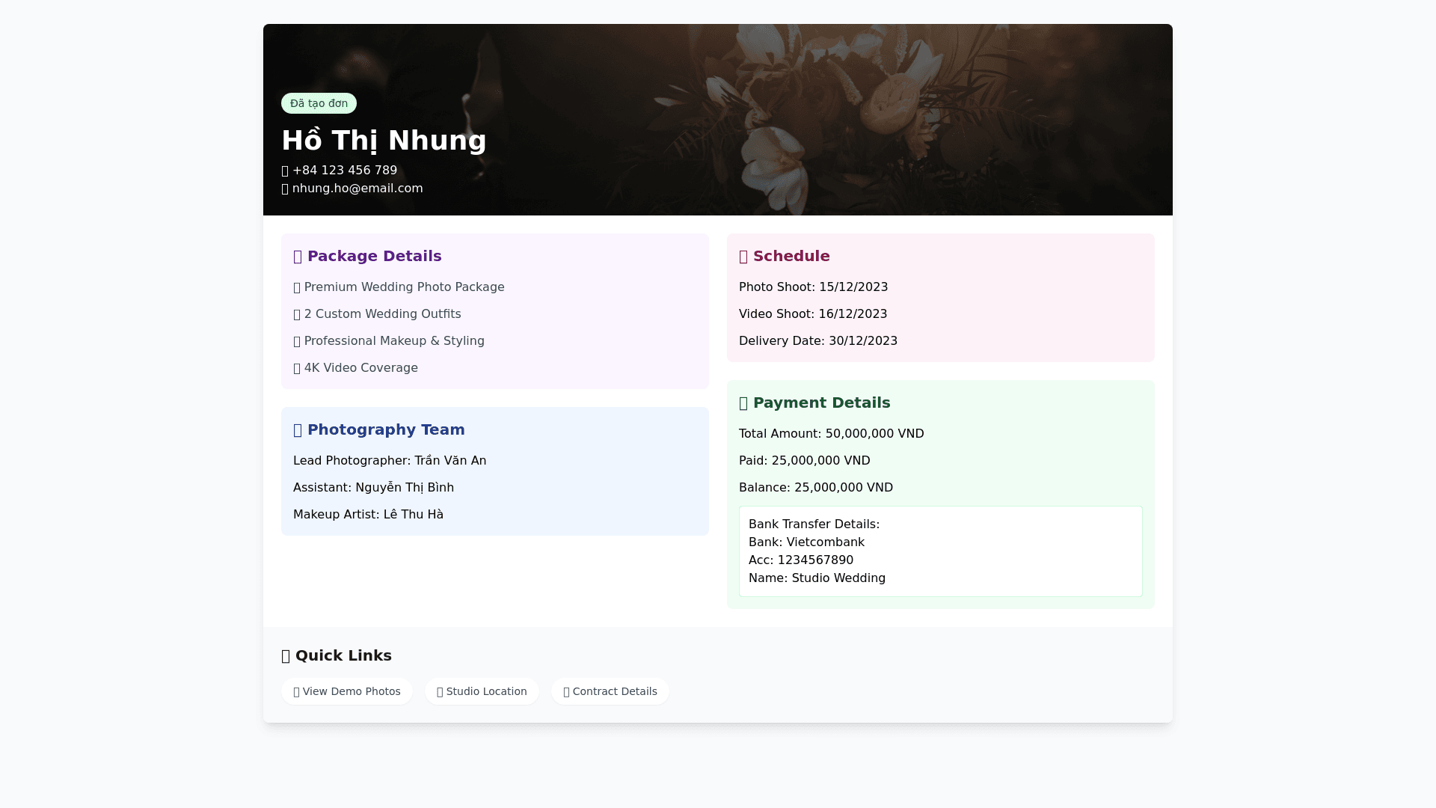Click the document icon on Contract Details
The height and width of the screenshot is (808, 1436).
[x=567, y=691]
